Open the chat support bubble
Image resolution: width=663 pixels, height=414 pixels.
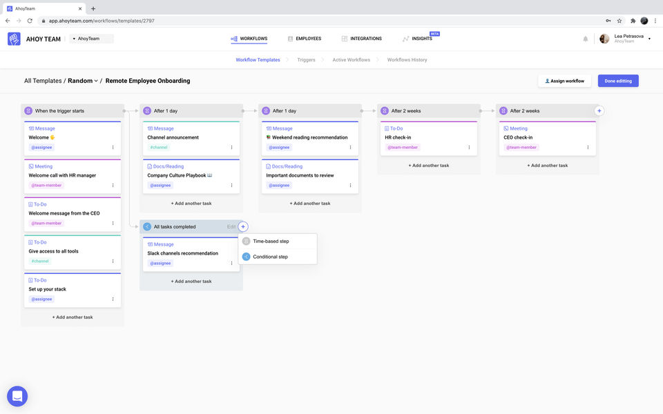click(x=17, y=396)
